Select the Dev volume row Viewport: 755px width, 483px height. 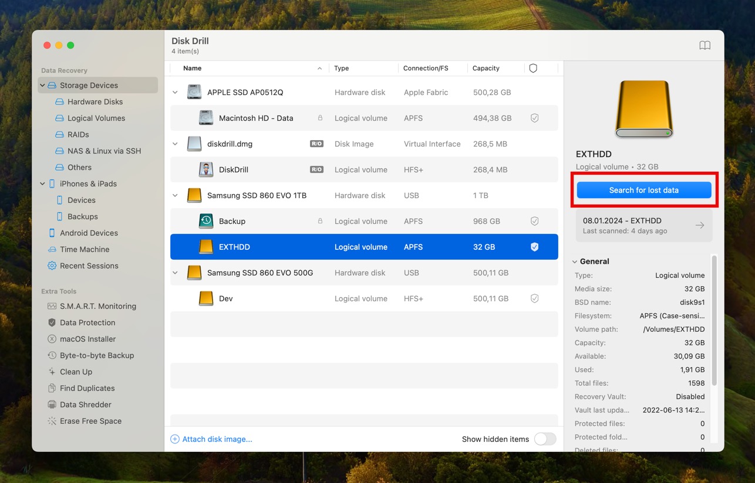coord(364,298)
